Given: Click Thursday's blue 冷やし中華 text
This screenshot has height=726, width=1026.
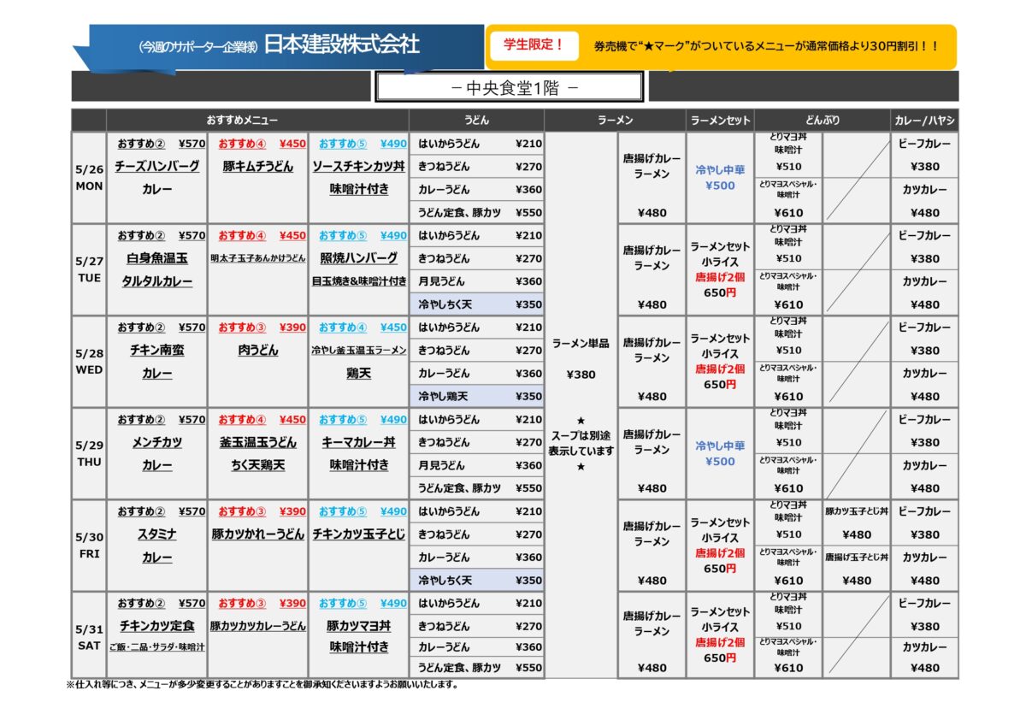Looking at the screenshot, I should click(720, 446).
